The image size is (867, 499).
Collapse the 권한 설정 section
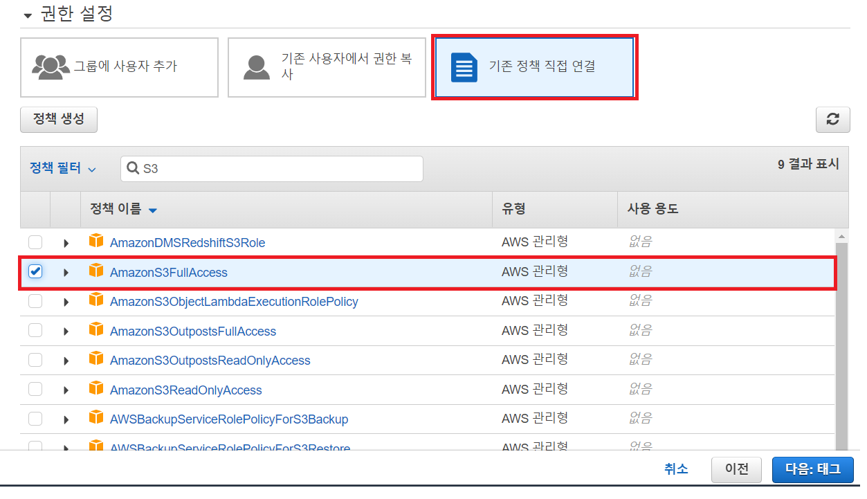28,15
